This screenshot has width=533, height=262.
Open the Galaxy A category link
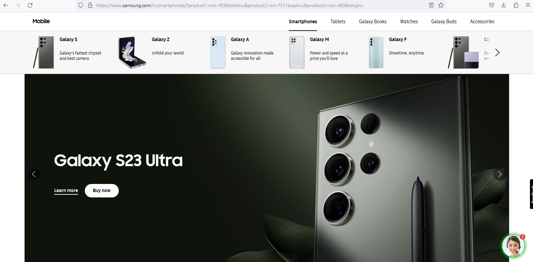click(240, 39)
